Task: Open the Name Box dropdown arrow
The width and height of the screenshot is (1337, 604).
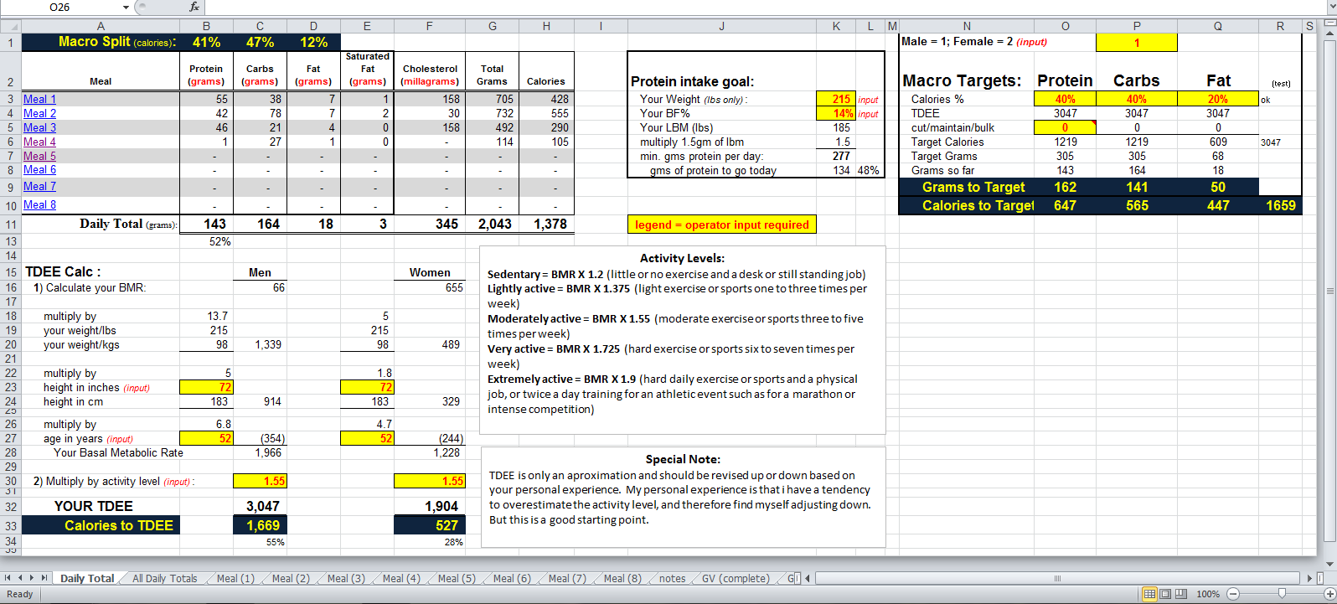Action: click(126, 8)
